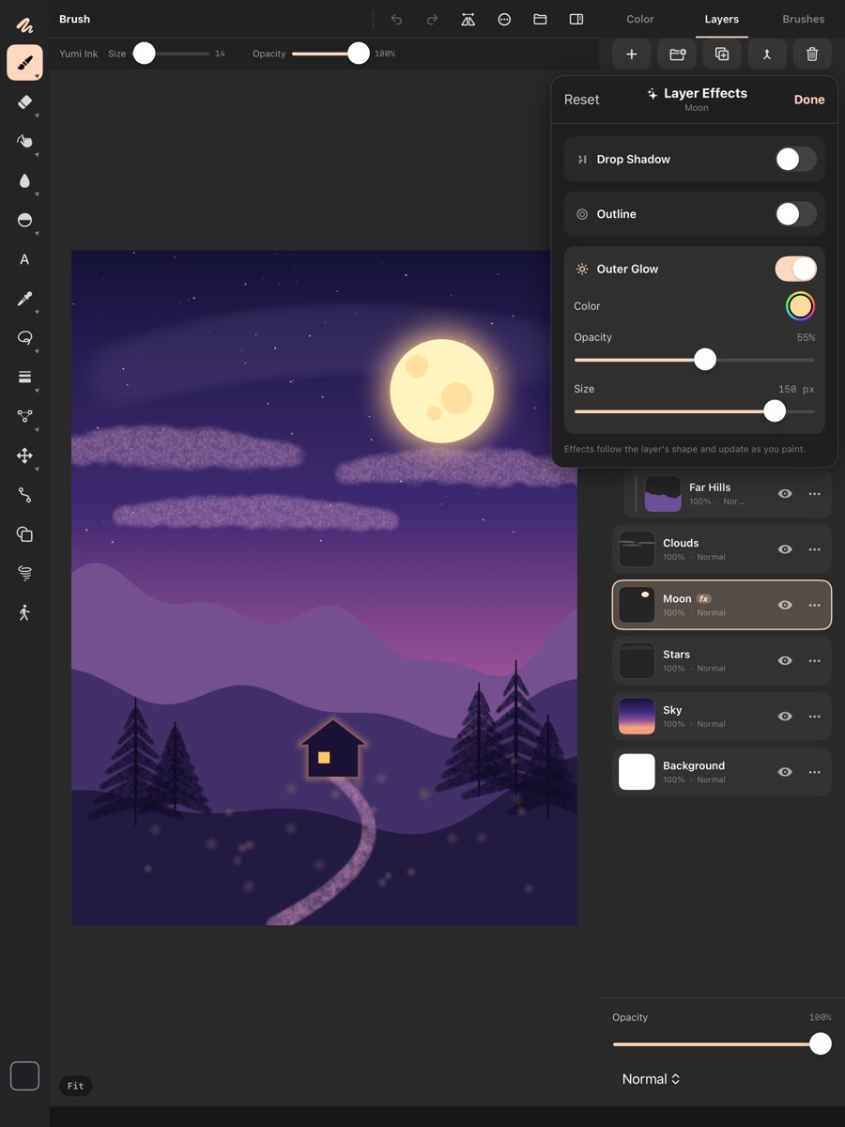Screen dimensions: 845x1127
Task: Adjust the brush Opacity slider
Action: pyautogui.click(x=330, y=54)
